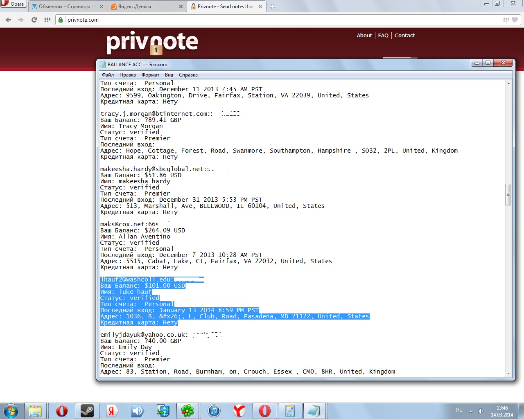This screenshot has width=524, height=419.
Task: Open ICQ green flower taskbar icon
Action: (188, 411)
